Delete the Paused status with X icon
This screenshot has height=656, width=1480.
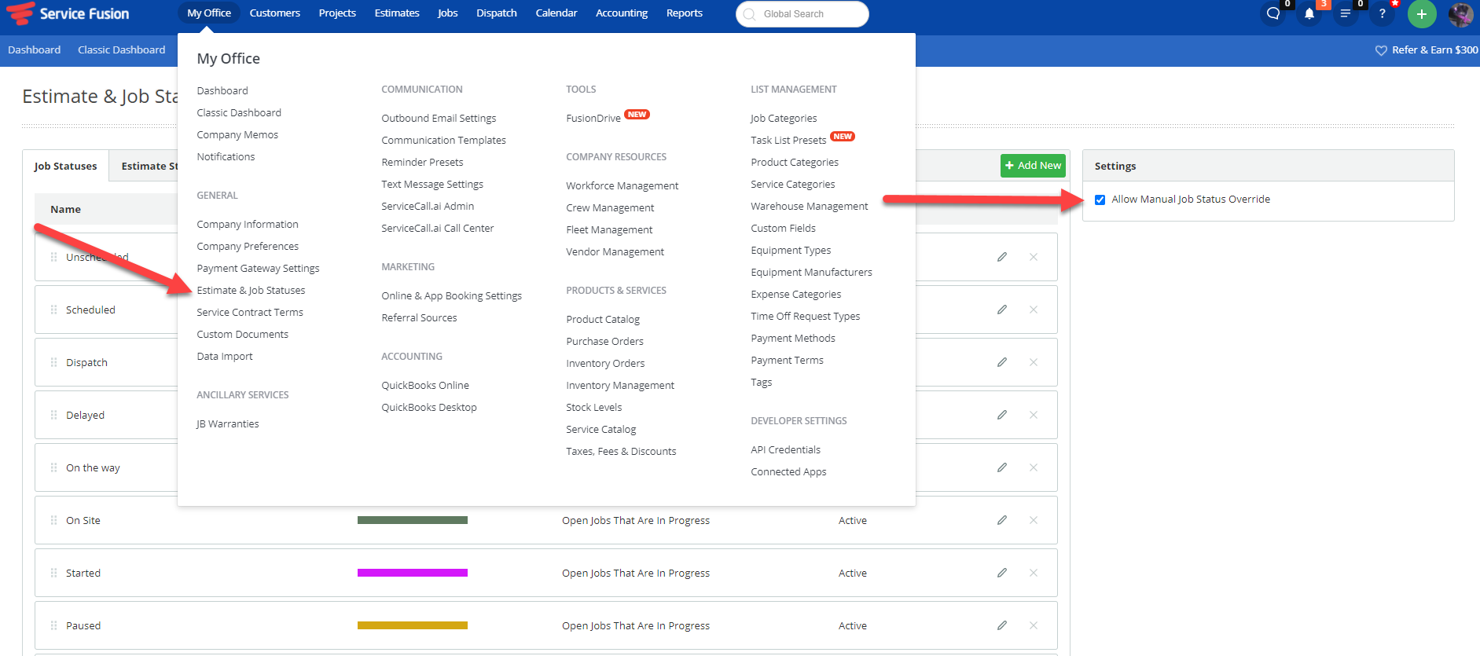click(x=1034, y=625)
